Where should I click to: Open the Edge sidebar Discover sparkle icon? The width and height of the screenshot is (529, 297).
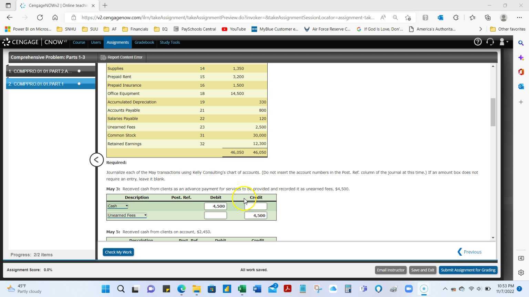pyautogui.click(x=521, y=58)
